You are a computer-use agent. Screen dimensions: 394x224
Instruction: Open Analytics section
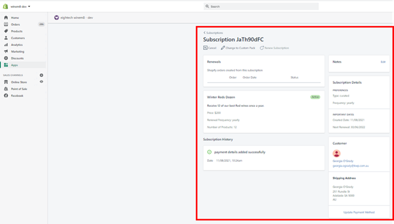pyautogui.click(x=17, y=45)
